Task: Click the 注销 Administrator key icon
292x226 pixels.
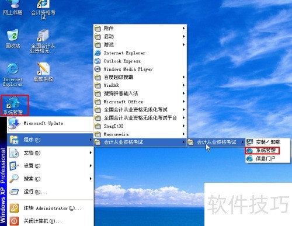Action: pos(14,208)
